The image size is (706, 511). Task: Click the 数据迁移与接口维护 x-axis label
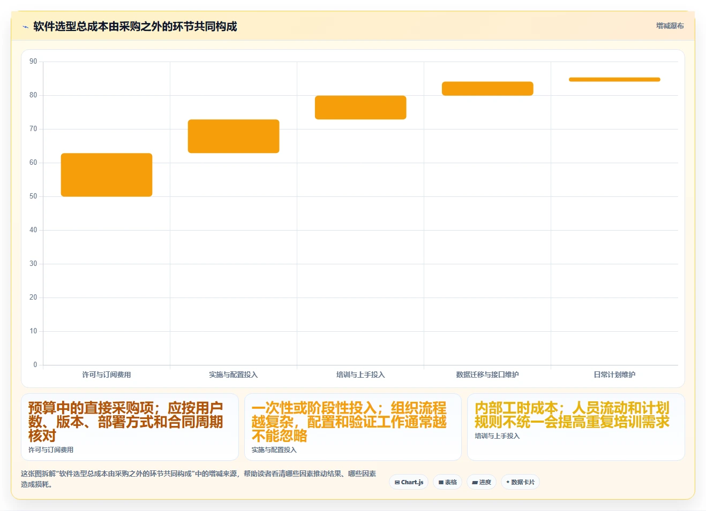coord(487,375)
